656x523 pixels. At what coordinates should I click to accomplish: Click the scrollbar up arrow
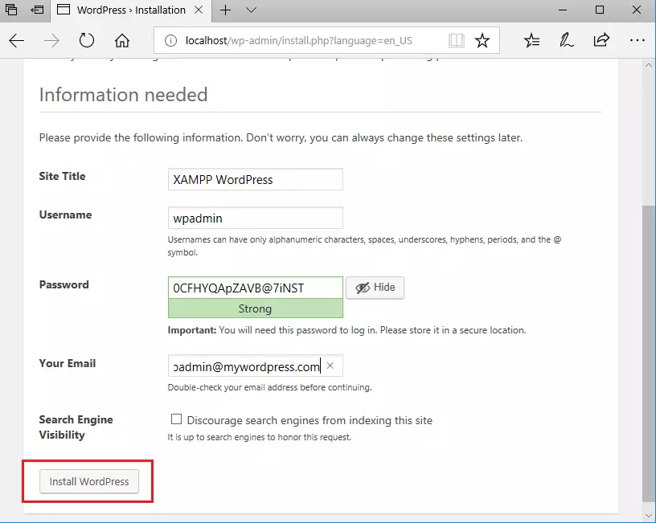pyautogui.click(x=648, y=65)
